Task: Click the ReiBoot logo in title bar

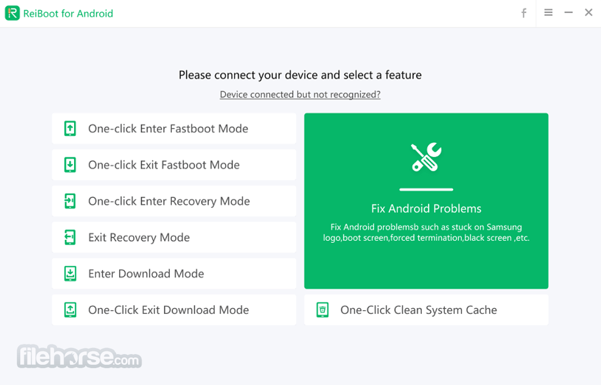Action: (x=12, y=13)
